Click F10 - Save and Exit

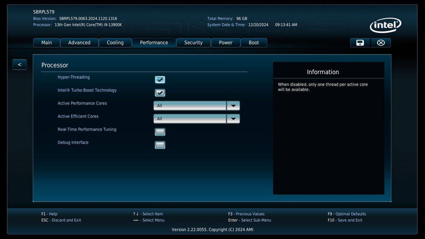point(345,220)
